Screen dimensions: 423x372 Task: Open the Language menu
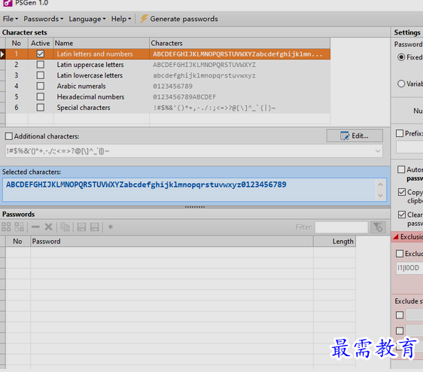tap(87, 19)
